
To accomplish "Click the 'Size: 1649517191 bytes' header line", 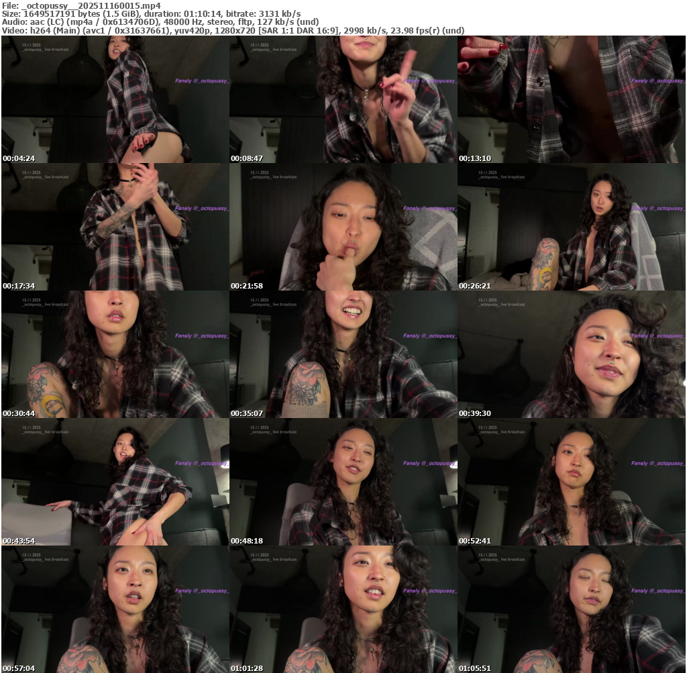I will click(151, 13).
